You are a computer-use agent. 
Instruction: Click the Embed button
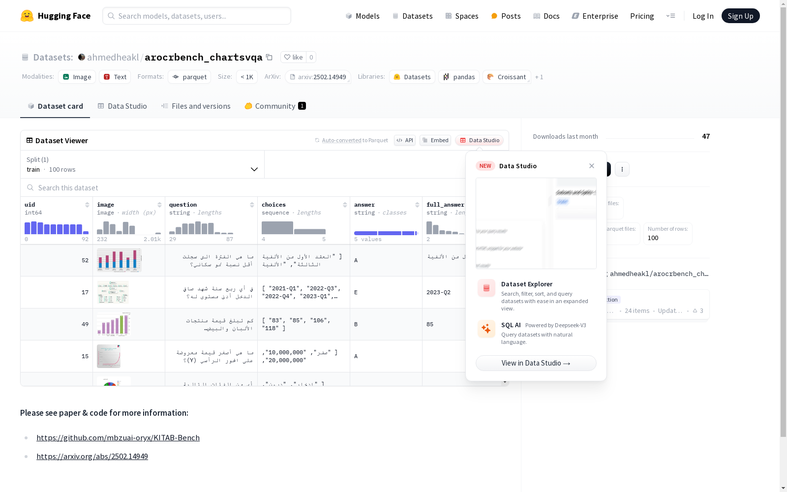pyautogui.click(x=435, y=140)
